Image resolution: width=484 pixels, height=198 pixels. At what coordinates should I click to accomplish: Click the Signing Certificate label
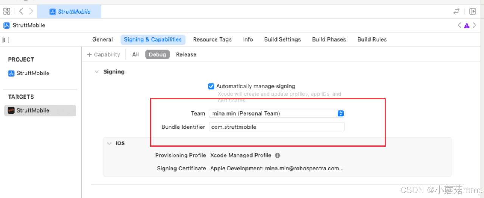click(181, 169)
